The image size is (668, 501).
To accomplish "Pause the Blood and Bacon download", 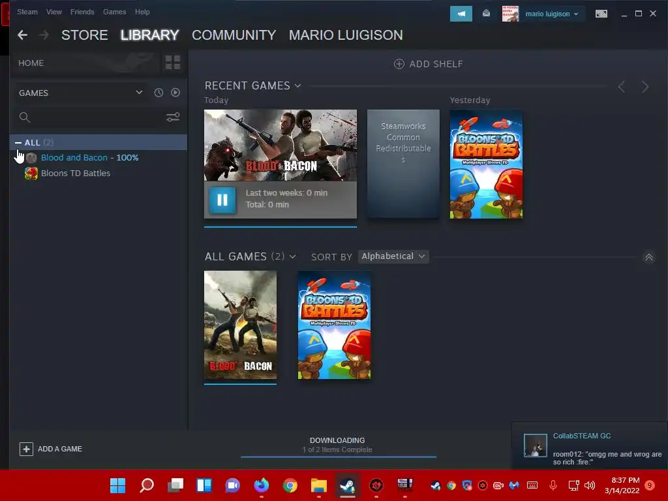I will click(222, 200).
